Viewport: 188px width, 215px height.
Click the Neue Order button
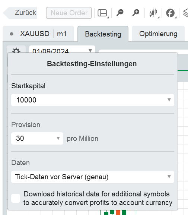pos(69,13)
